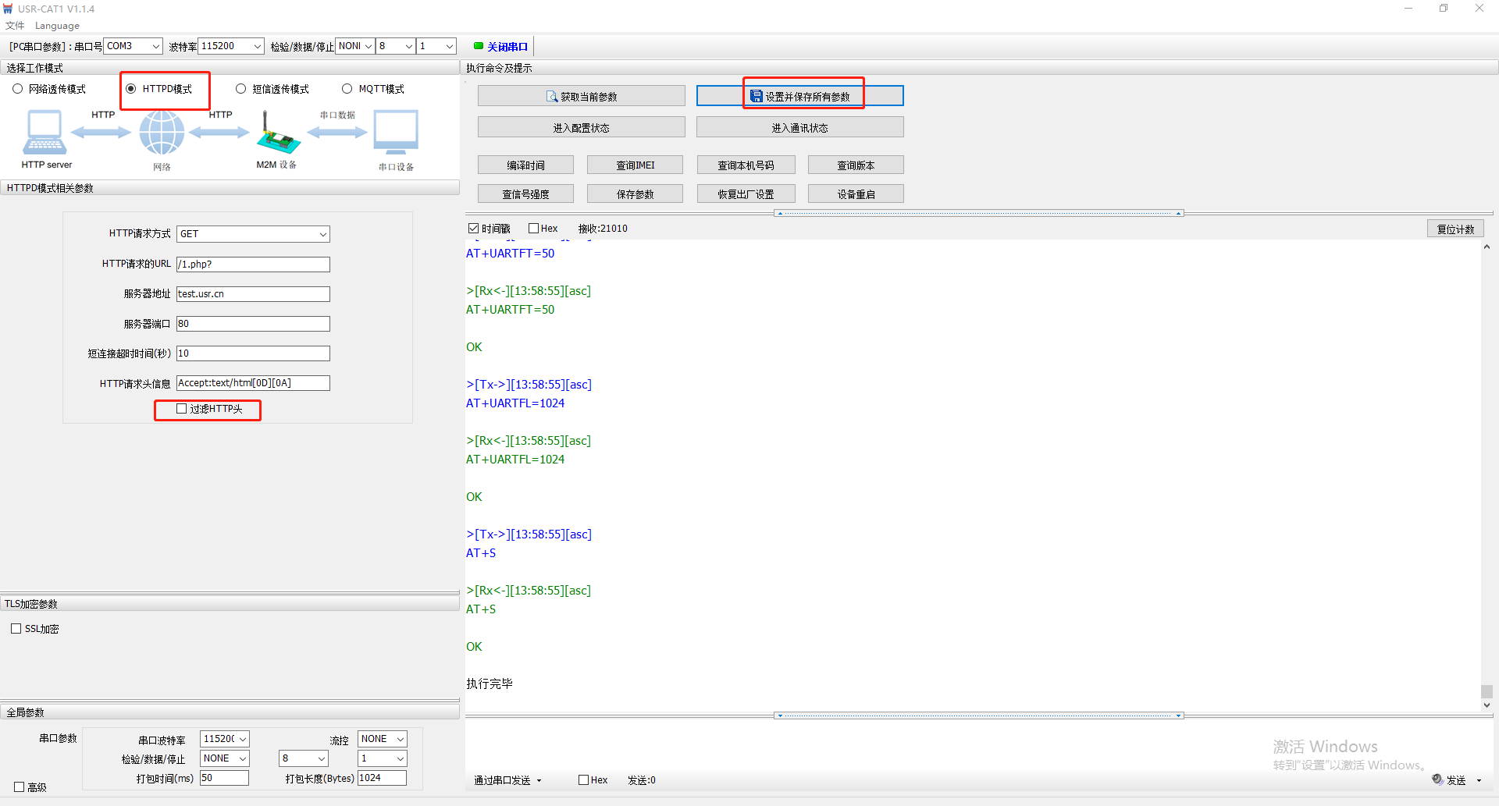This screenshot has width=1499, height=806.
Task: Click the send icon at bottom right
Action: click(1437, 779)
